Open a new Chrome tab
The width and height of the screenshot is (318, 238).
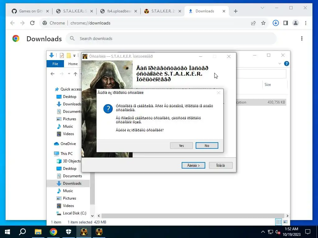(235, 11)
